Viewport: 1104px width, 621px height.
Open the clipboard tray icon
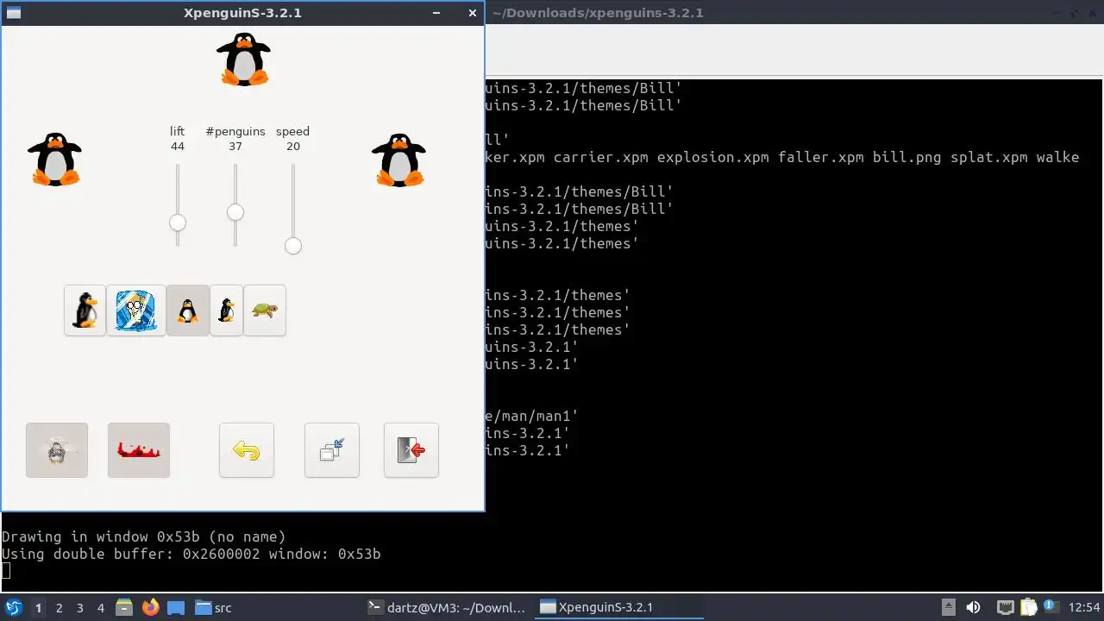pos(1028,607)
